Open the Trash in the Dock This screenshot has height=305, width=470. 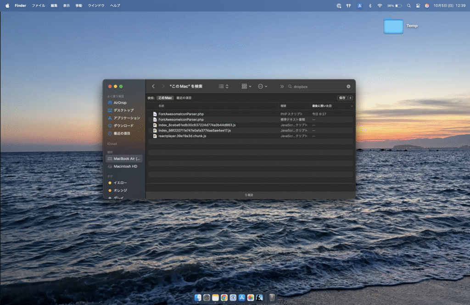[x=272, y=298]
